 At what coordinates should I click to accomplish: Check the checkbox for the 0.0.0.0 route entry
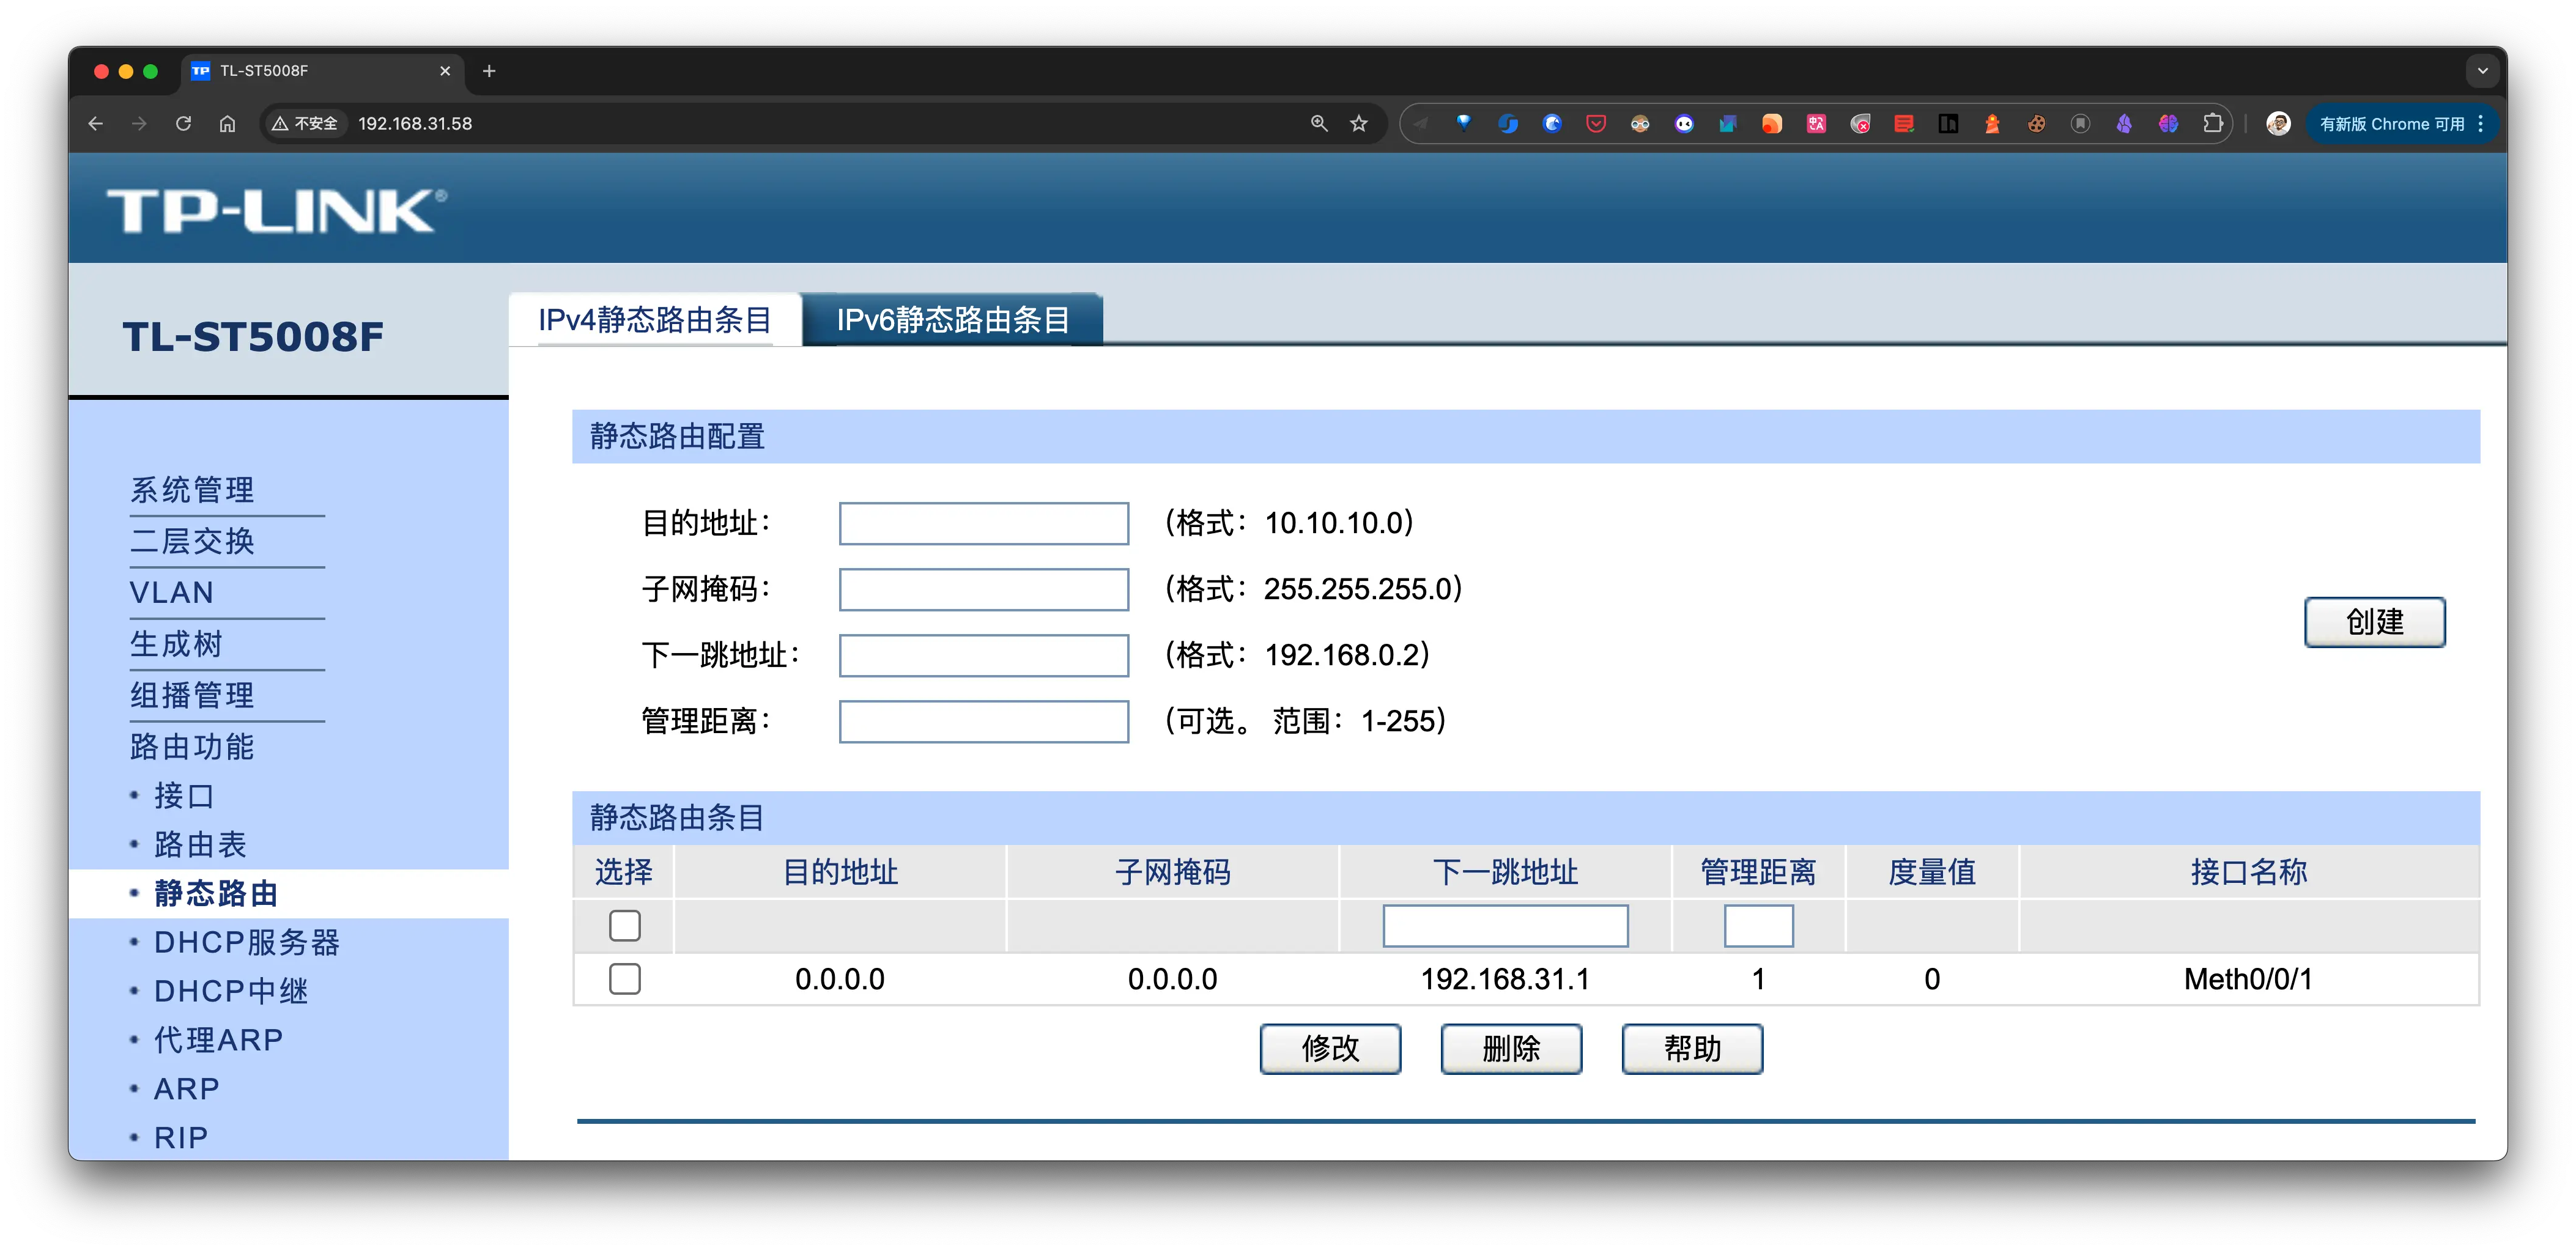pyautogui.click(x=624, y=979)
